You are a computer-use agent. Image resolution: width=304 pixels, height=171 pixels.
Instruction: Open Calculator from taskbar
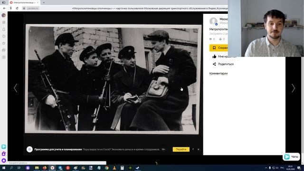[122, 168]
